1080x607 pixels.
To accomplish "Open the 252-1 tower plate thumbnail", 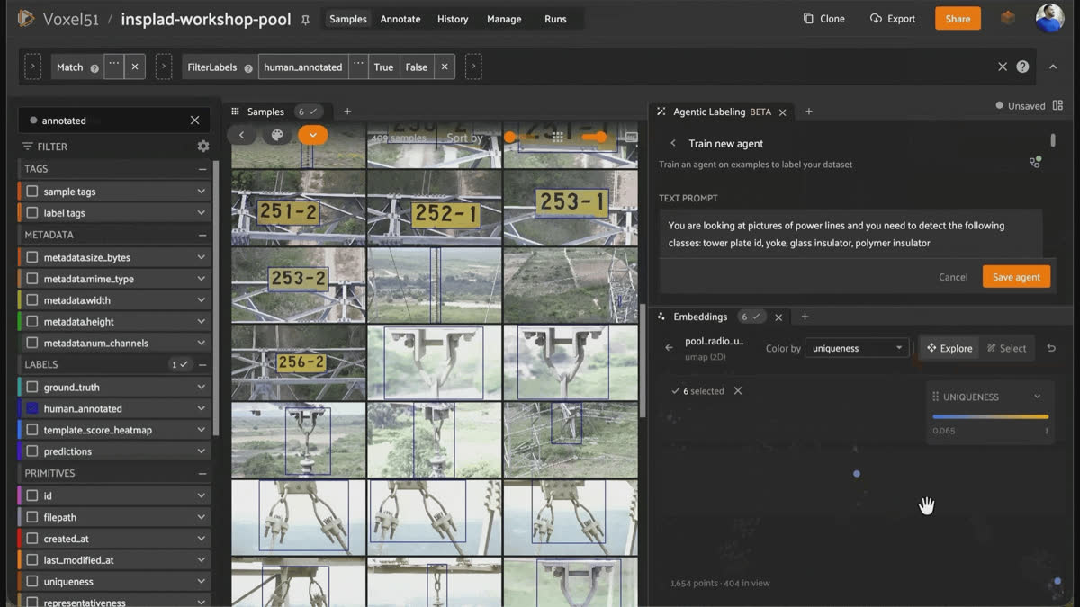I will tap(435, 208).
